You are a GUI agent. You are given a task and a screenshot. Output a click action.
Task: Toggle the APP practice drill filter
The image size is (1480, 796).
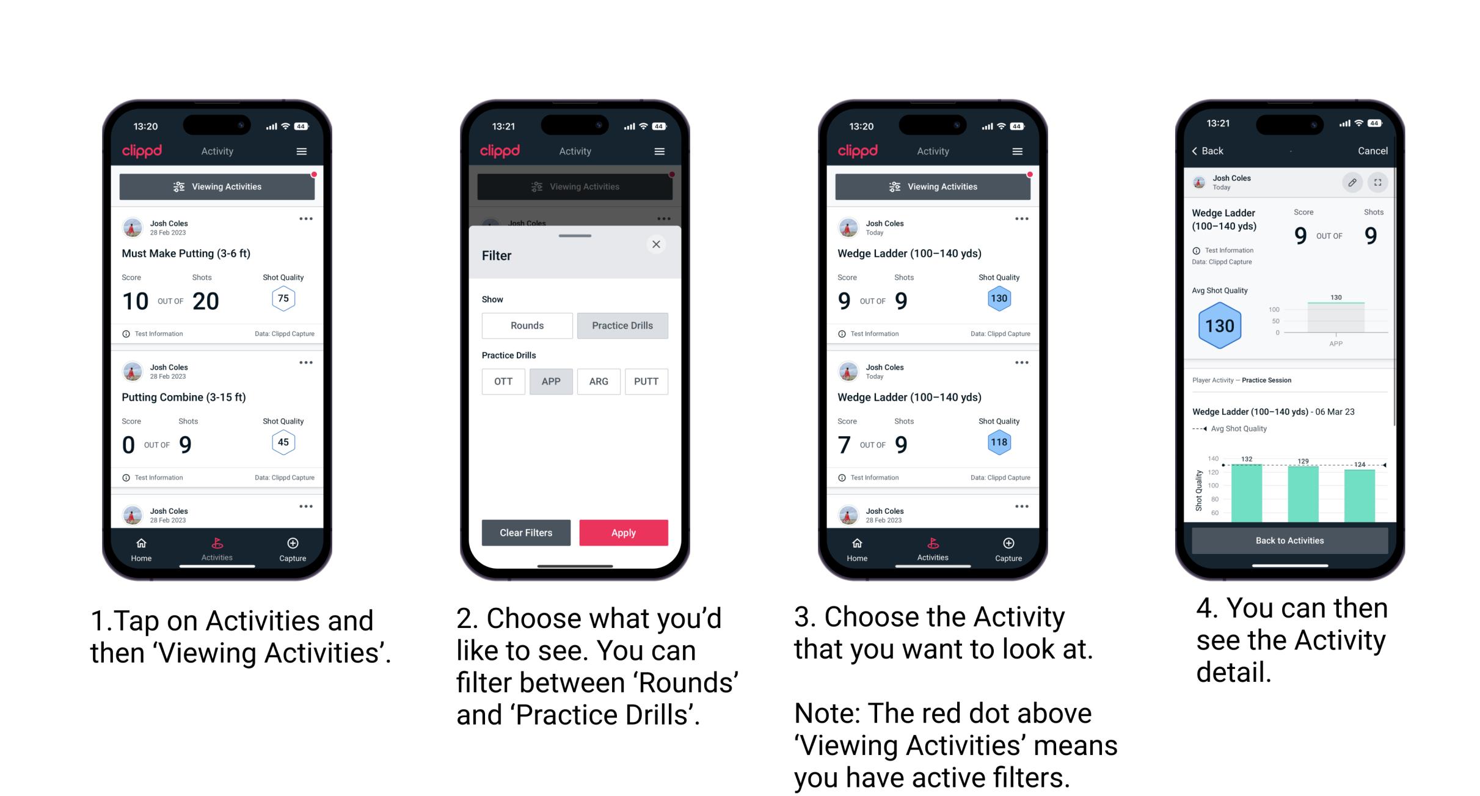point(549,381)
